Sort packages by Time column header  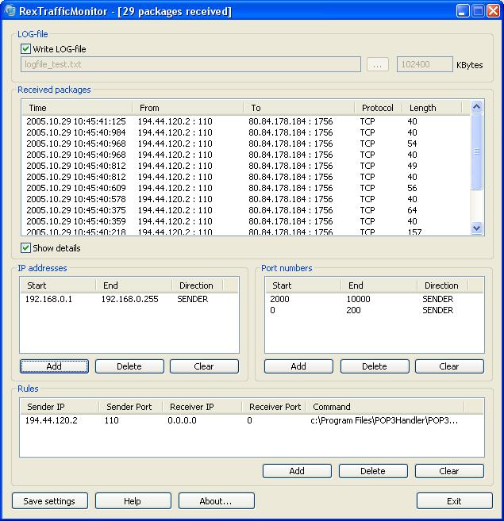tap(77, 108)
